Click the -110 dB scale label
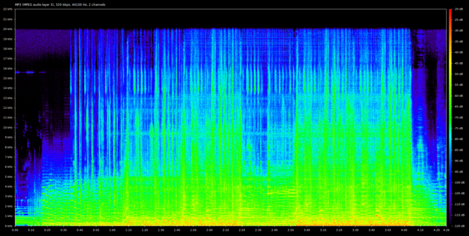This screenshot has width=469, height=236. [x=459, y=204]
